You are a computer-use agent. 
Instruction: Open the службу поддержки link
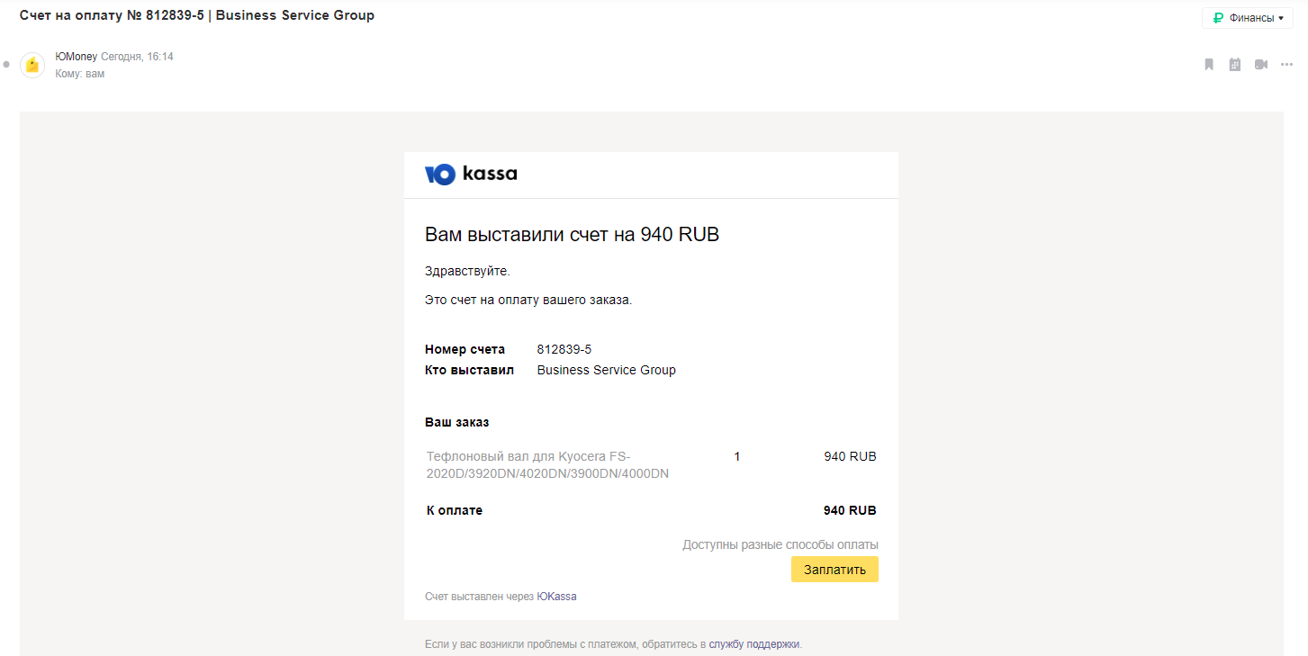click(x=753, y=644)
